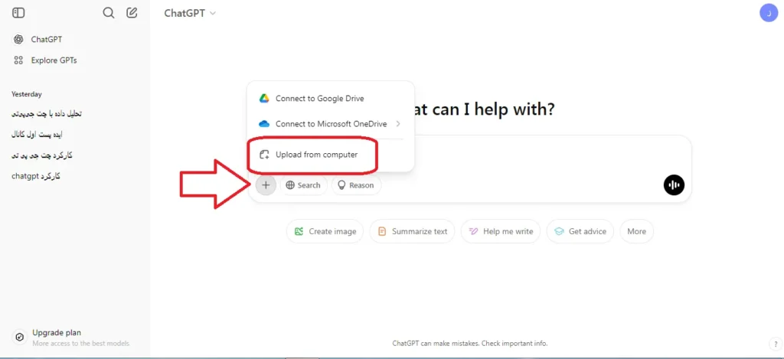
Task: Expand the Connect to Microsoft OneDrive submenu
Action: tap(331, 124)
